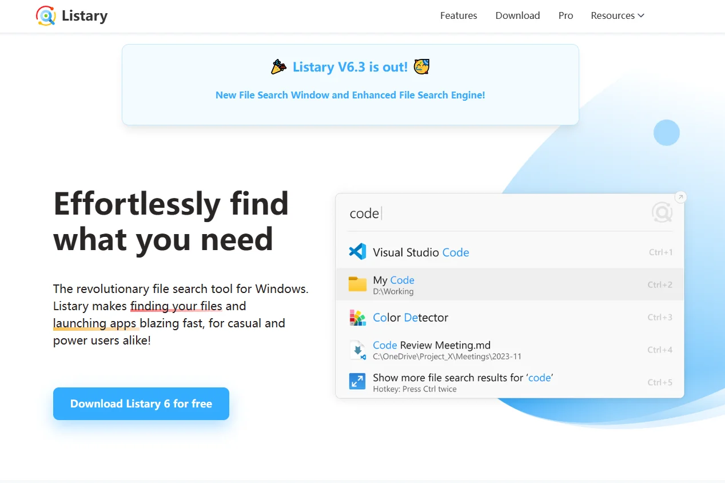Click the partying face emoji icon
Image resolution: width=725 pixels, height=483 pixels.
[421, 67]
